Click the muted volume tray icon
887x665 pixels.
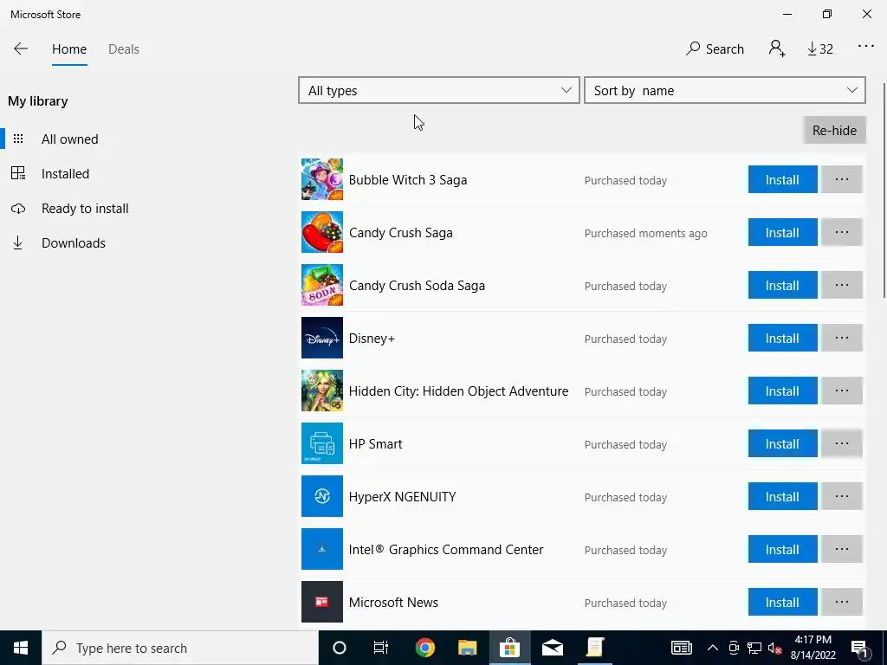774,648
